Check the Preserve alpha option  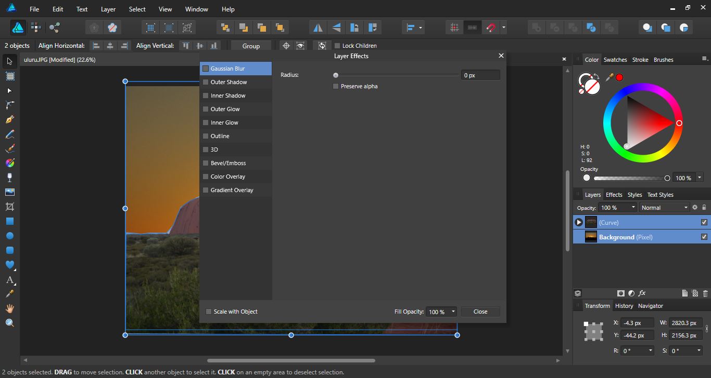pyautogui.click(x=336, y=86)
